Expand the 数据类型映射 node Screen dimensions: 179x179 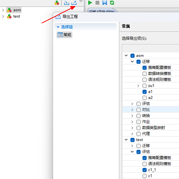point(132,128)
